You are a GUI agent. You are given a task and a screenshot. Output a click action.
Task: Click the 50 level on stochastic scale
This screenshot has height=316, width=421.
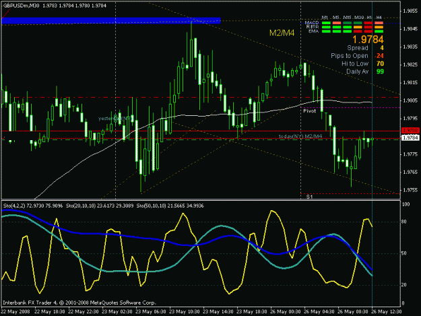[x=403, y=253]
